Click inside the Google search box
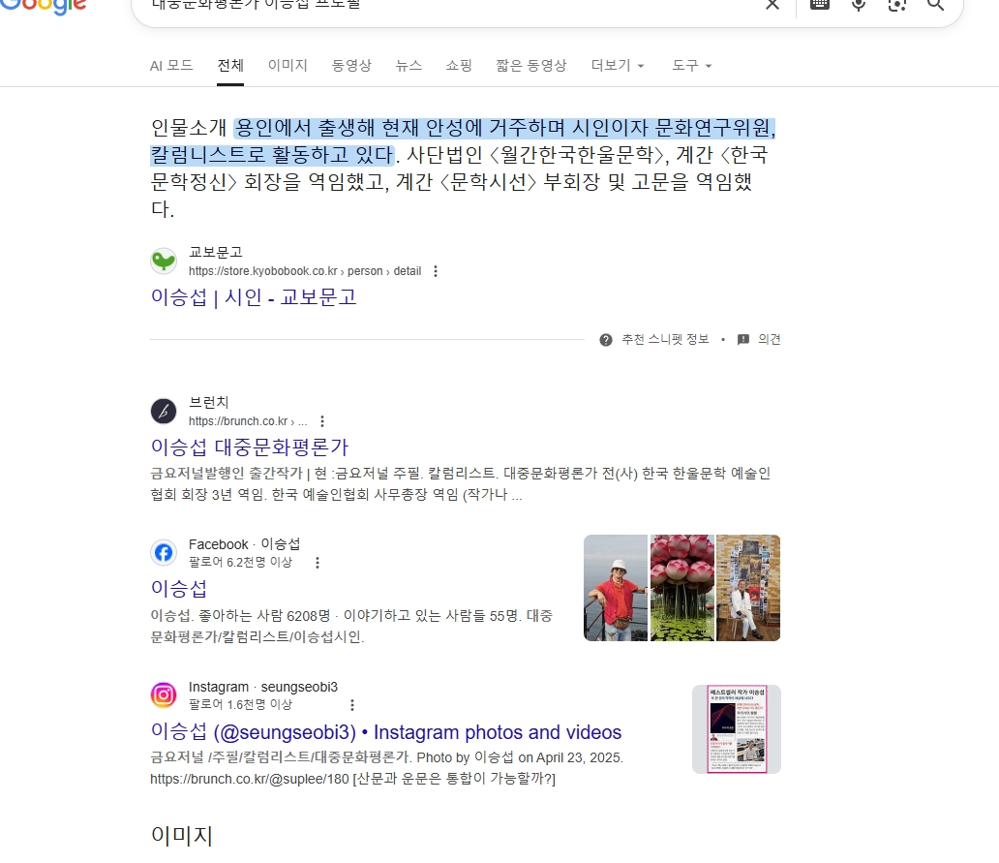The width and height of the screenshot is (999, 863). click(x=436, y=6)
